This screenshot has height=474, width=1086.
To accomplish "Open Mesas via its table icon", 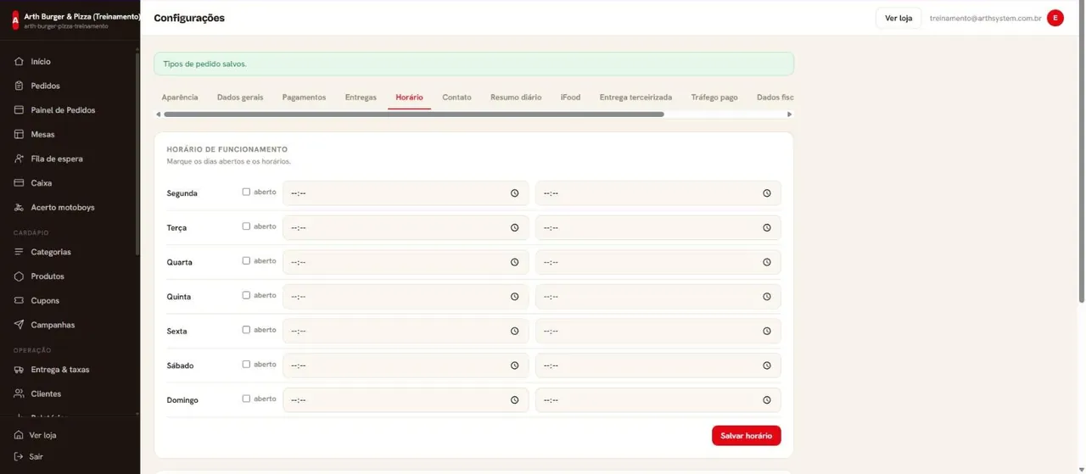I will point(19,134).
